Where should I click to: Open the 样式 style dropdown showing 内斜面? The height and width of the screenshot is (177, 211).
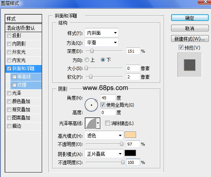click(102, 33)
